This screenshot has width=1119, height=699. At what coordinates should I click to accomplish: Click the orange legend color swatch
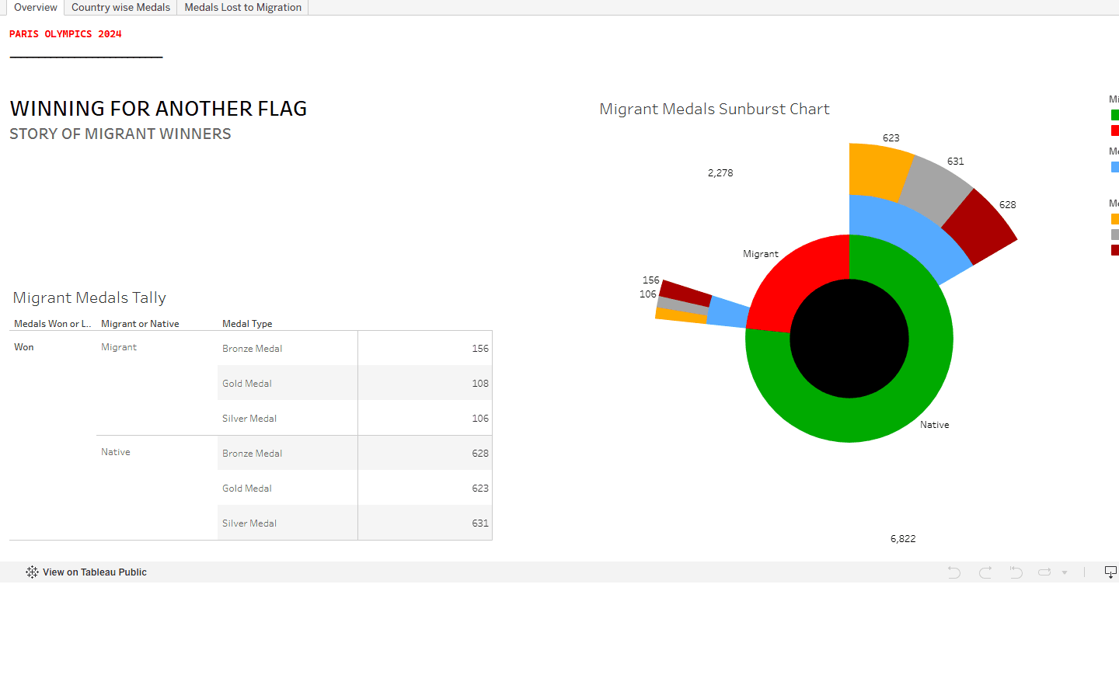pyautogui.click(x=1114, y=219)
